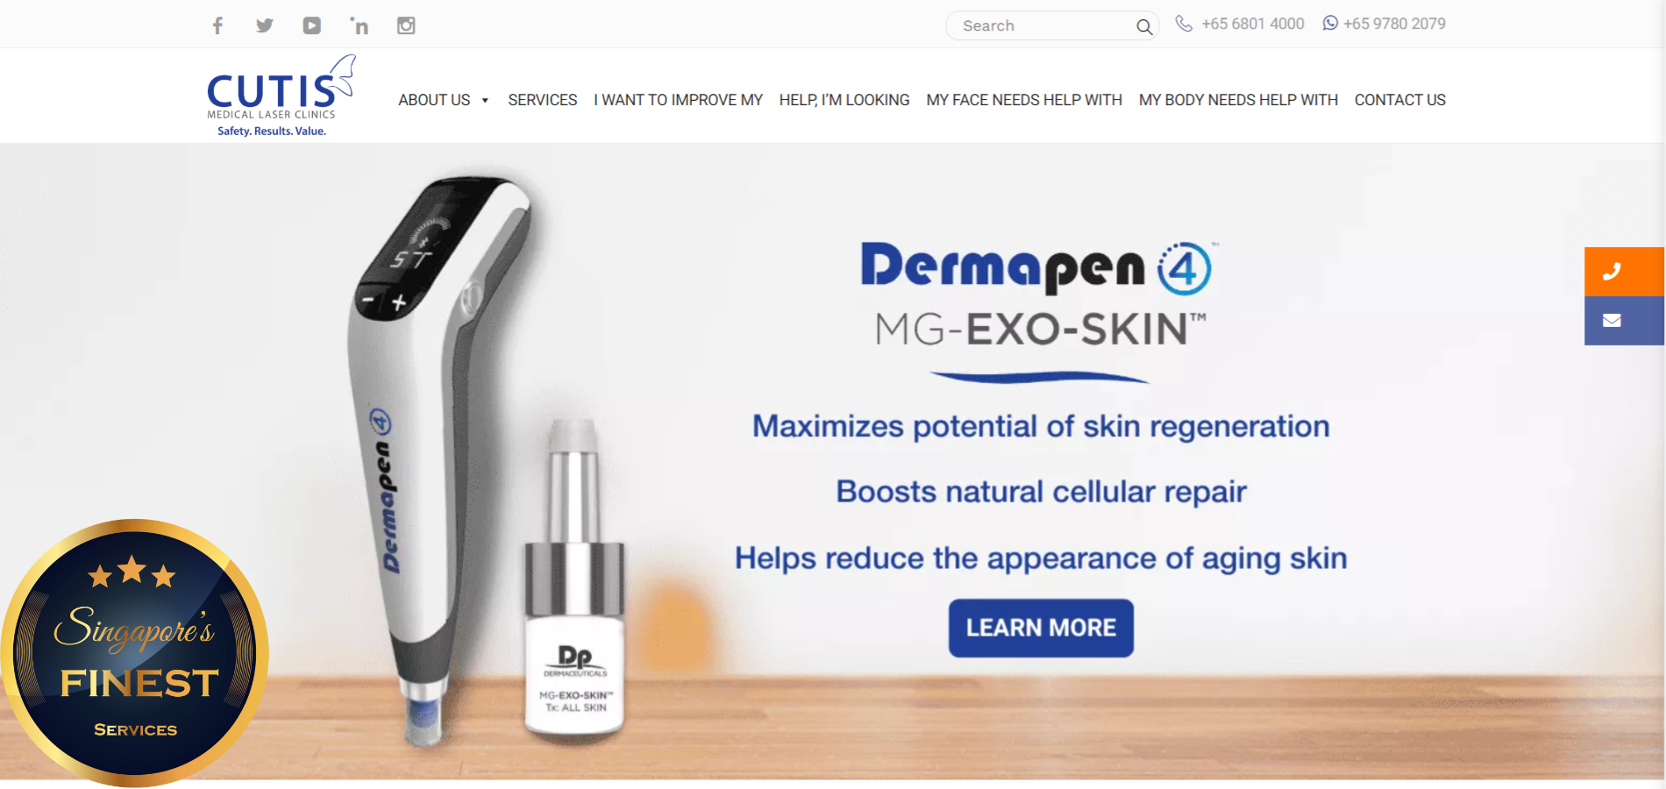Open the Instagram social icon
Image resolution: width=1666 pixels, height=789 pixels.
(x=406, y=25)
